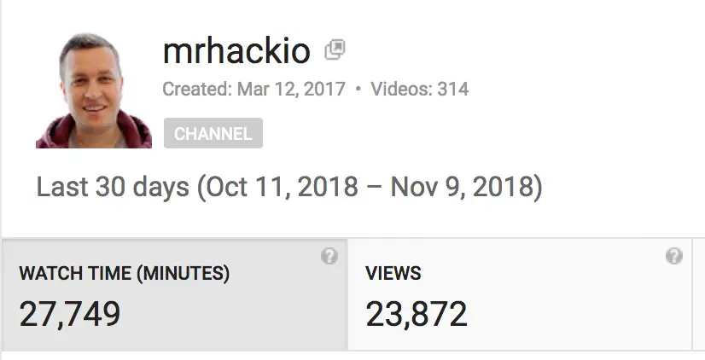
Task: Open the mrhackio channel name
Action: (x=236, y=52)
